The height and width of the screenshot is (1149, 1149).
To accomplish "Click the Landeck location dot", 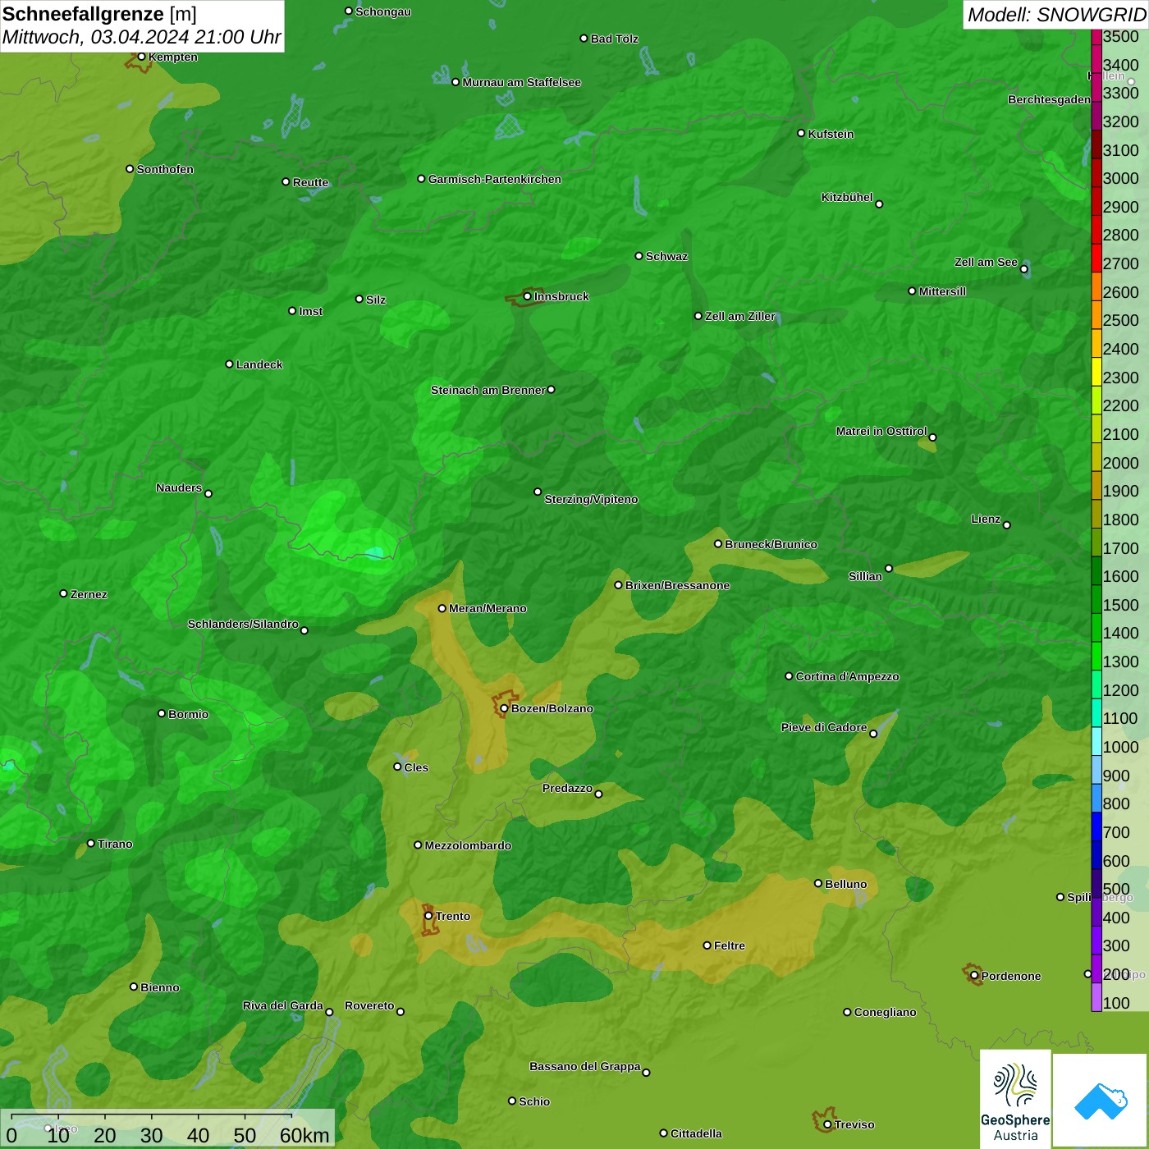I will tap(229, 364).
